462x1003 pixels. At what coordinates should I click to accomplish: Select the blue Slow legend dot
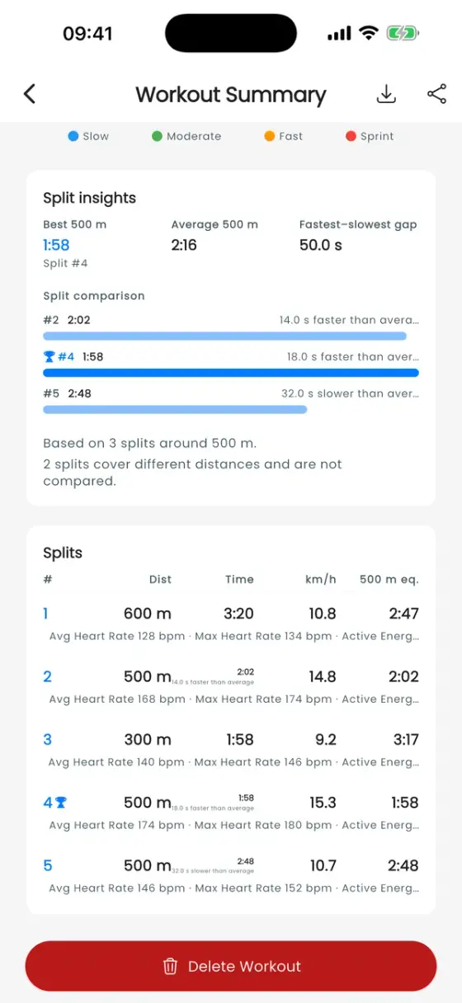73,136
